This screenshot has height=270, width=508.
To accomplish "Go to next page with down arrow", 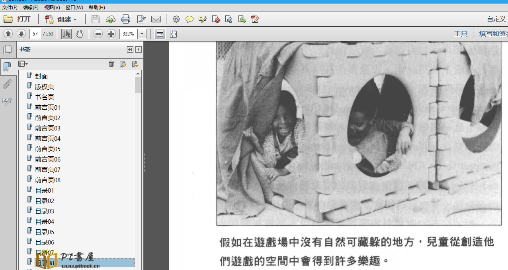I will (x=21, y=34).
